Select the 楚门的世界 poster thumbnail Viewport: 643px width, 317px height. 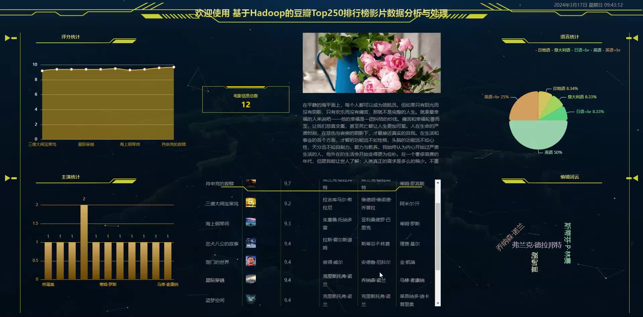(251, 261)
